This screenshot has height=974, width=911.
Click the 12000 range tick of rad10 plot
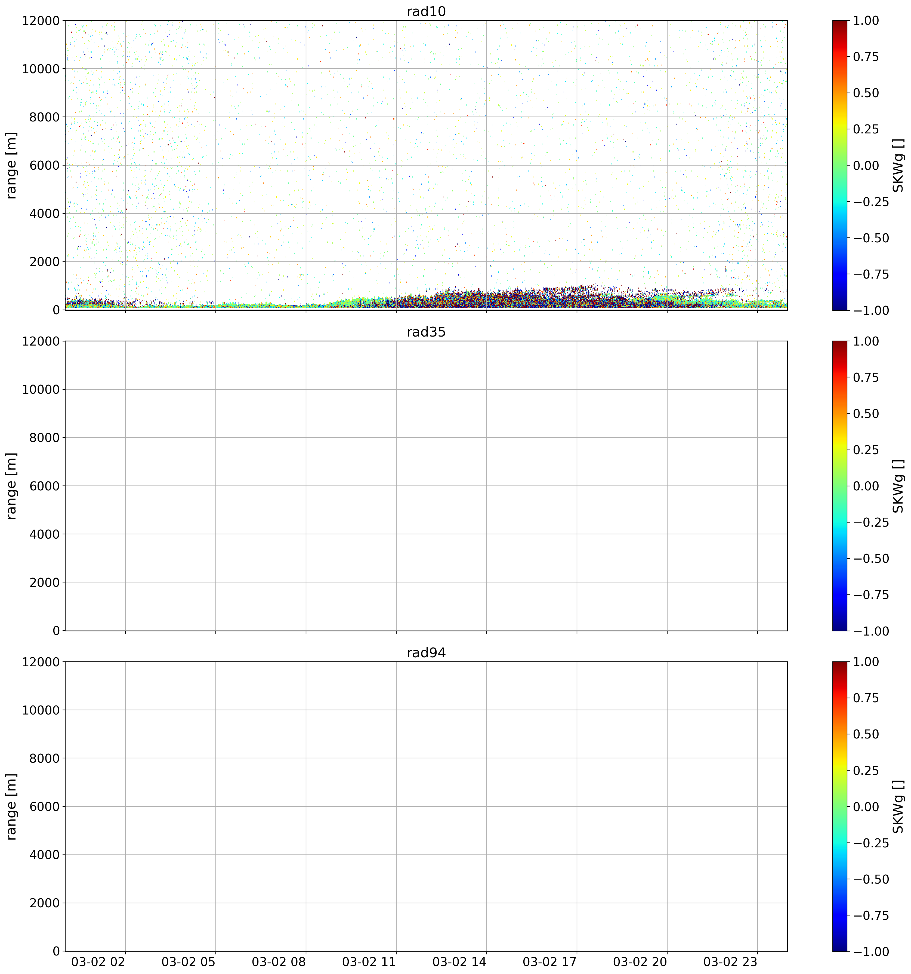pos(41,21)
